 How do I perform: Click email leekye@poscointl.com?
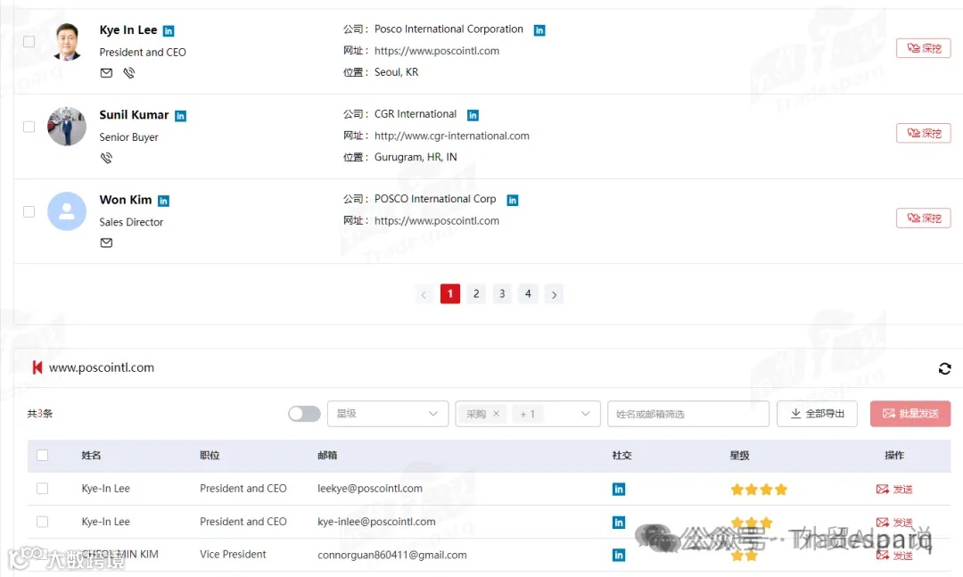[x=370, y=489]
